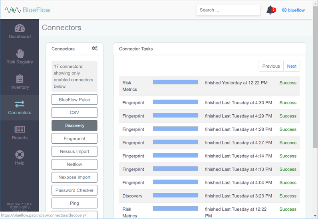
Task: Click the page vertical scrollbar
Action: 315,80
